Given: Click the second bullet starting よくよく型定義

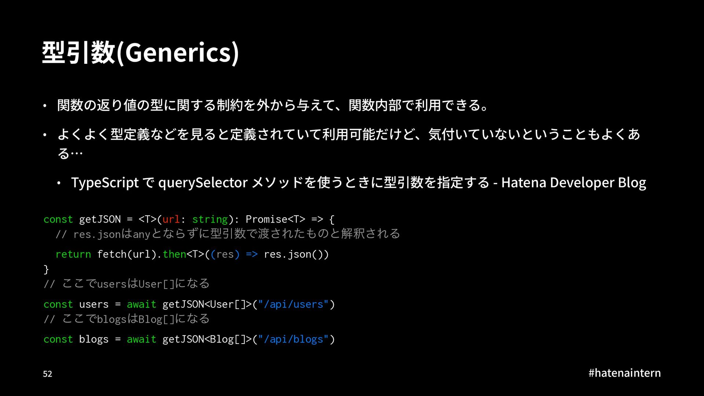Looking at the screenshot, I should point(348,135).
